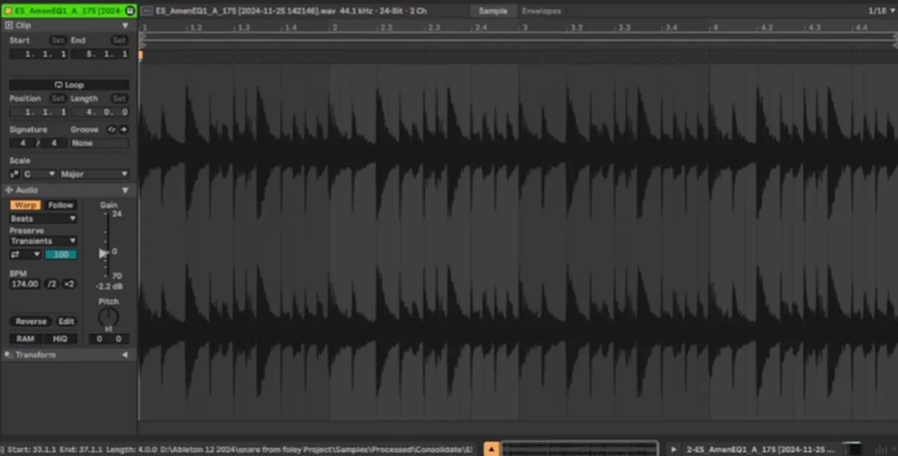Switch to the Sample tab
898x456 pixels.
pyautogui.click(x=493, y=11)
